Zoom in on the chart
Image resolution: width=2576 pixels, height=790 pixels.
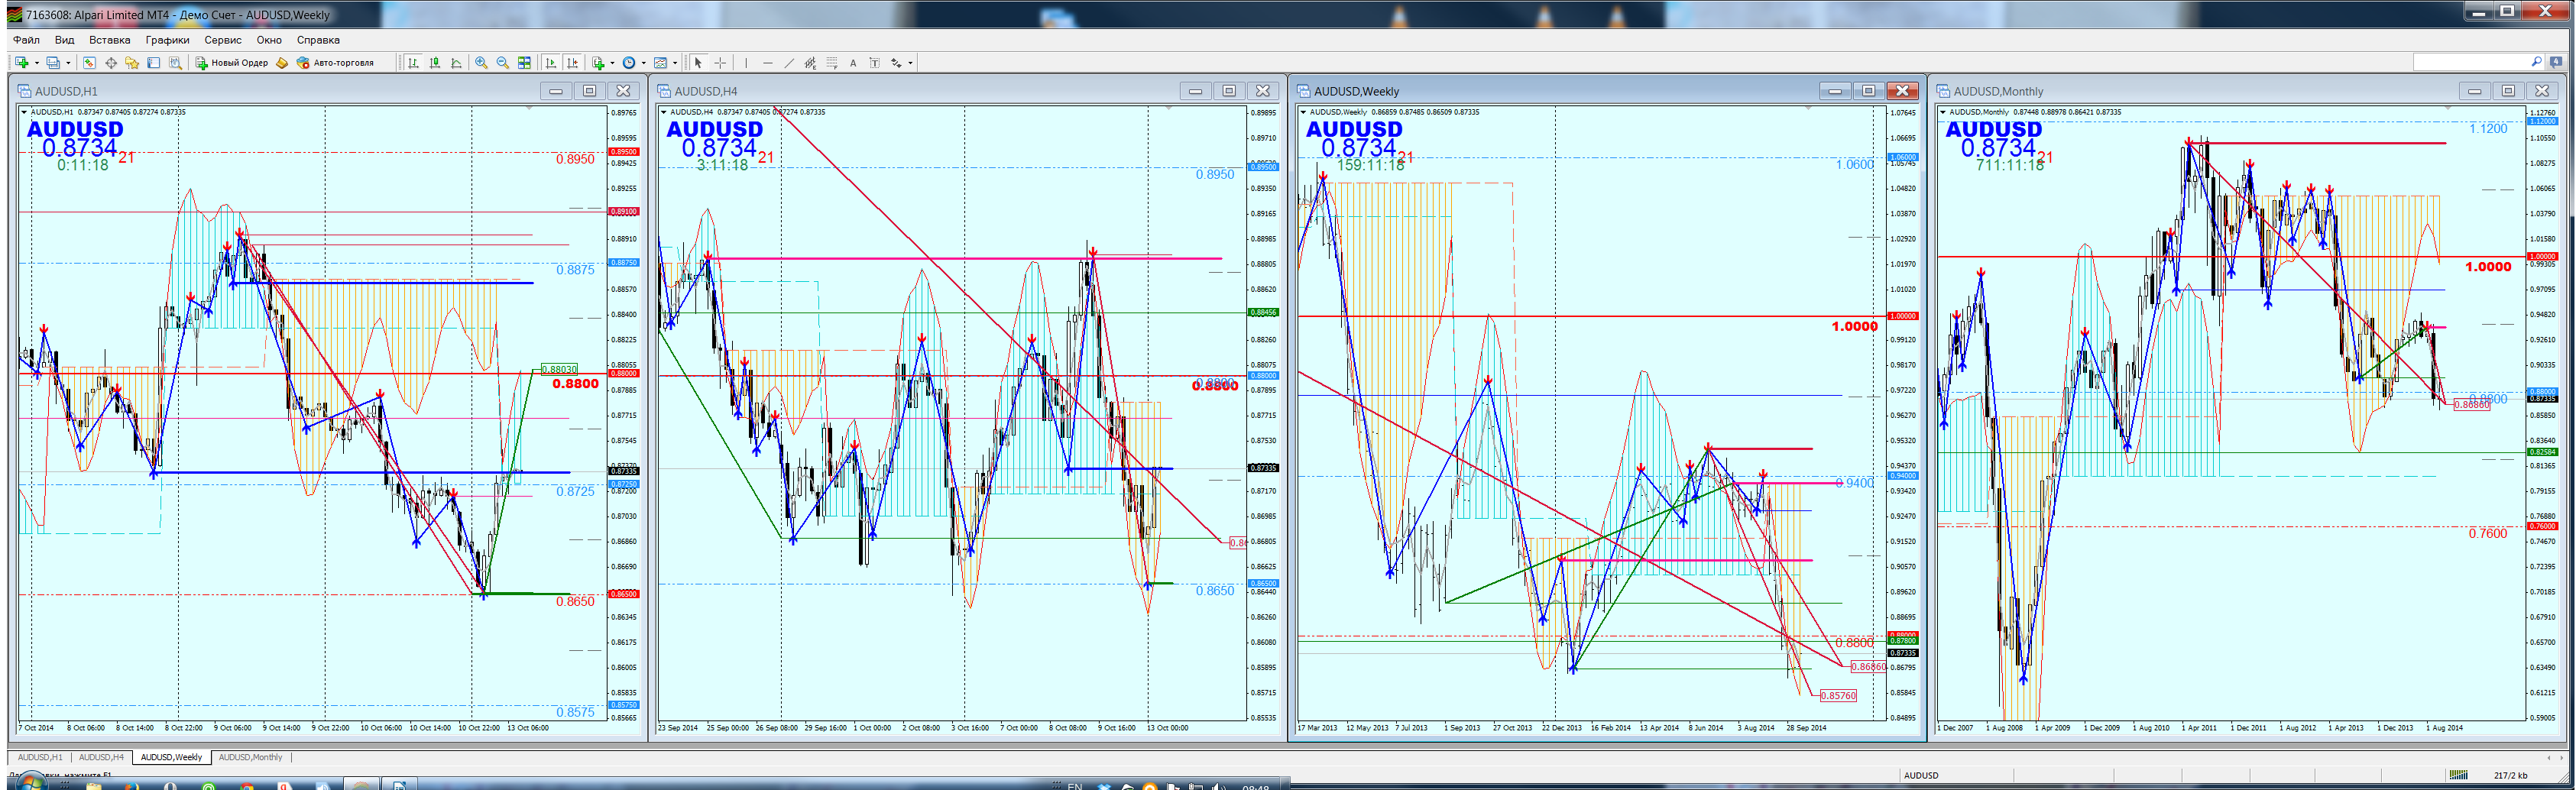(481, 62)
